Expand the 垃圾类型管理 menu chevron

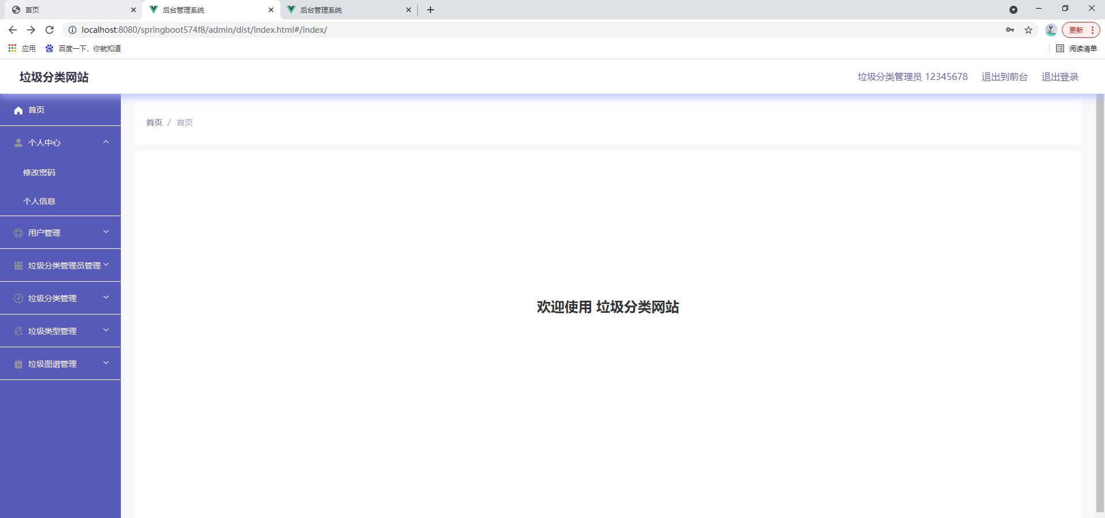point(106,330)
